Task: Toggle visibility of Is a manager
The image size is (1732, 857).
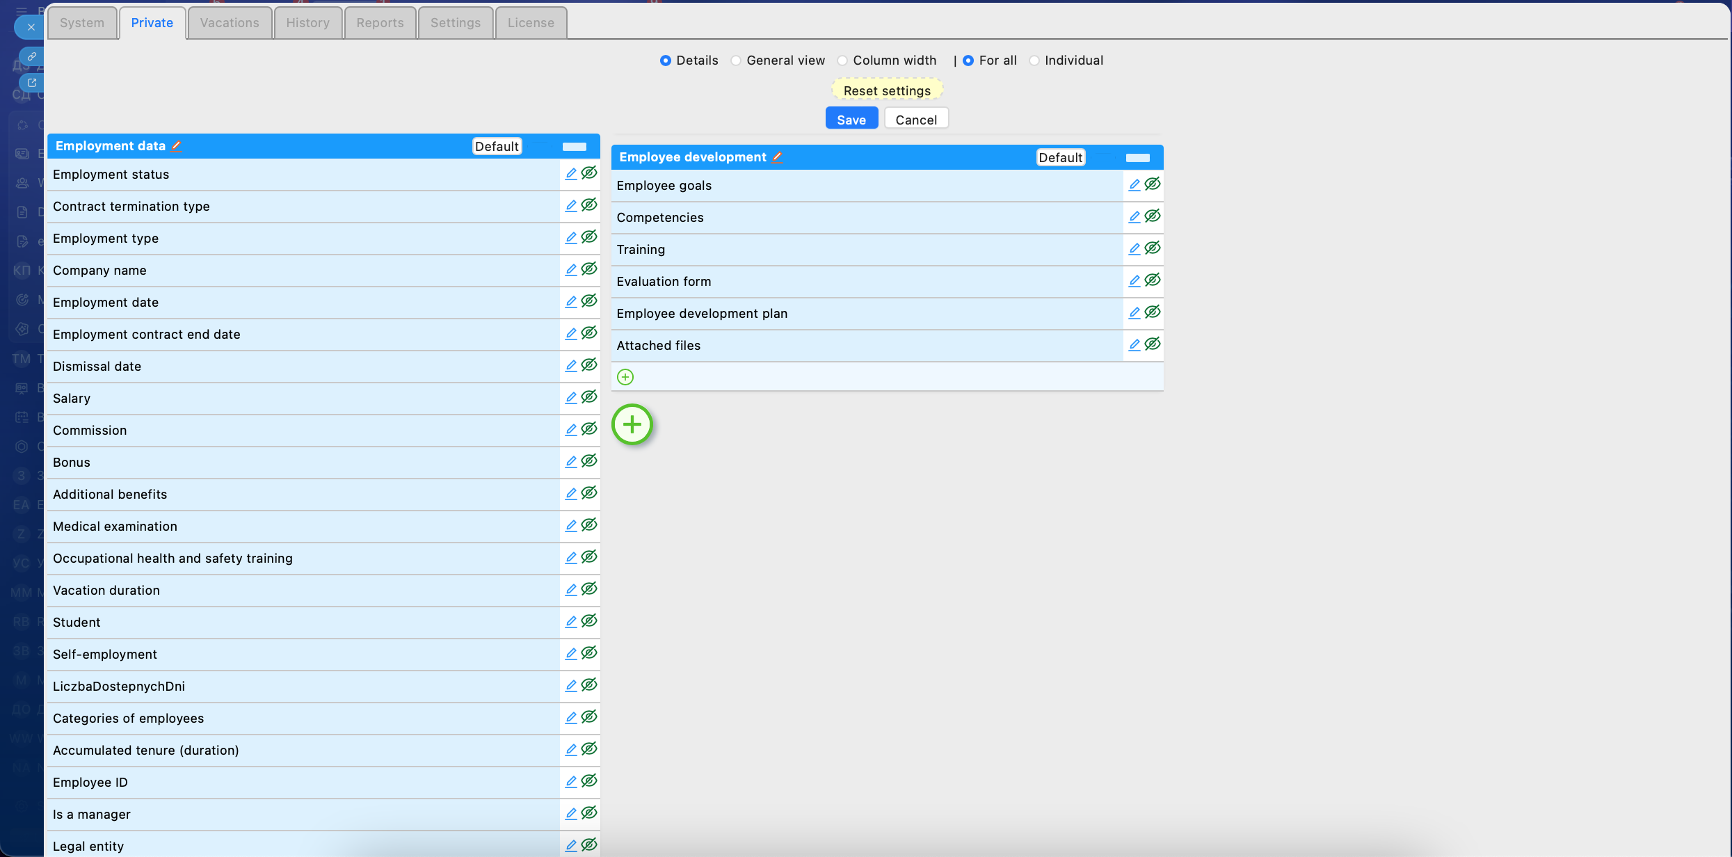Action: 589,813
